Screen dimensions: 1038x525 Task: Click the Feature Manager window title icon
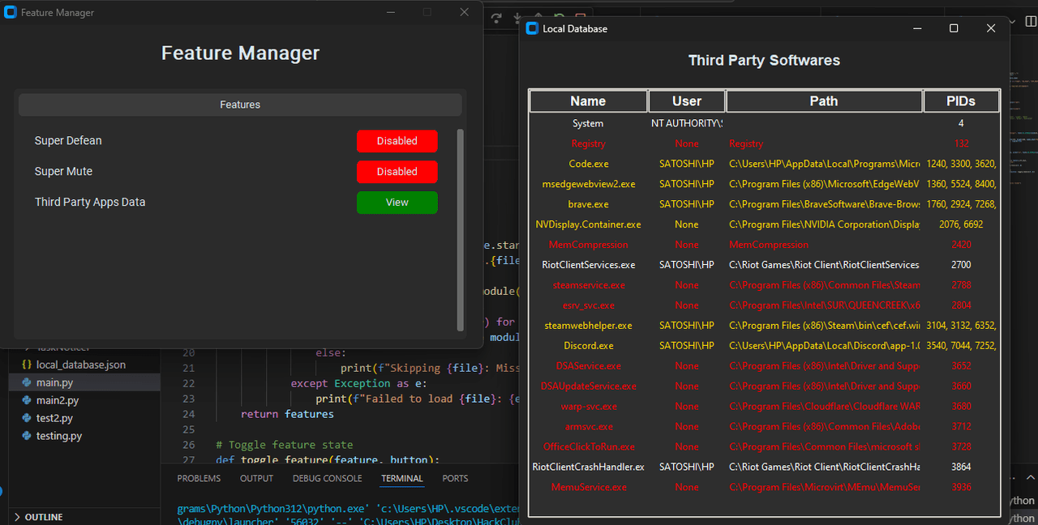tap(11, 13)
